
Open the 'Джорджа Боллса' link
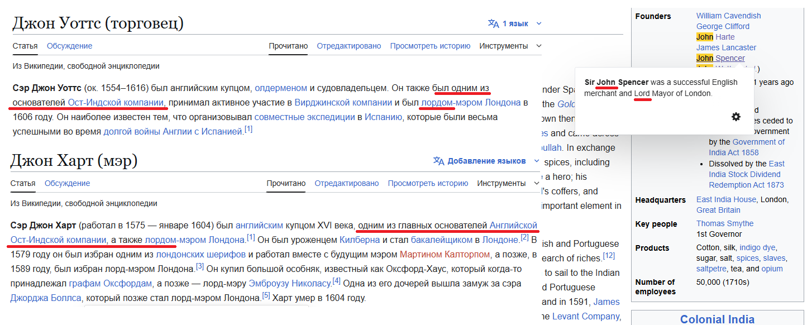point(46,298)
